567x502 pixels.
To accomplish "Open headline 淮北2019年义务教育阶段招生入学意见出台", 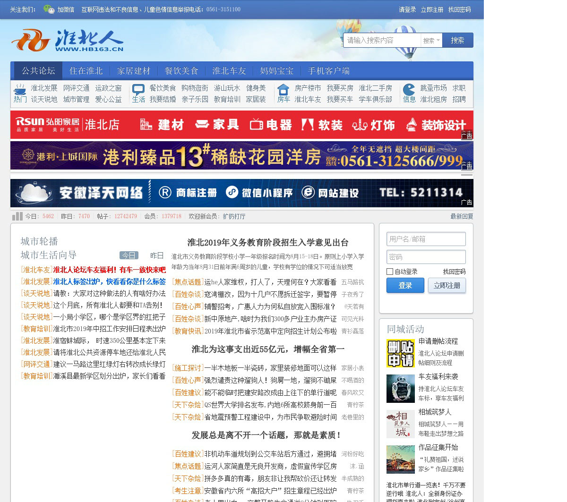I will tap(268, 242).
